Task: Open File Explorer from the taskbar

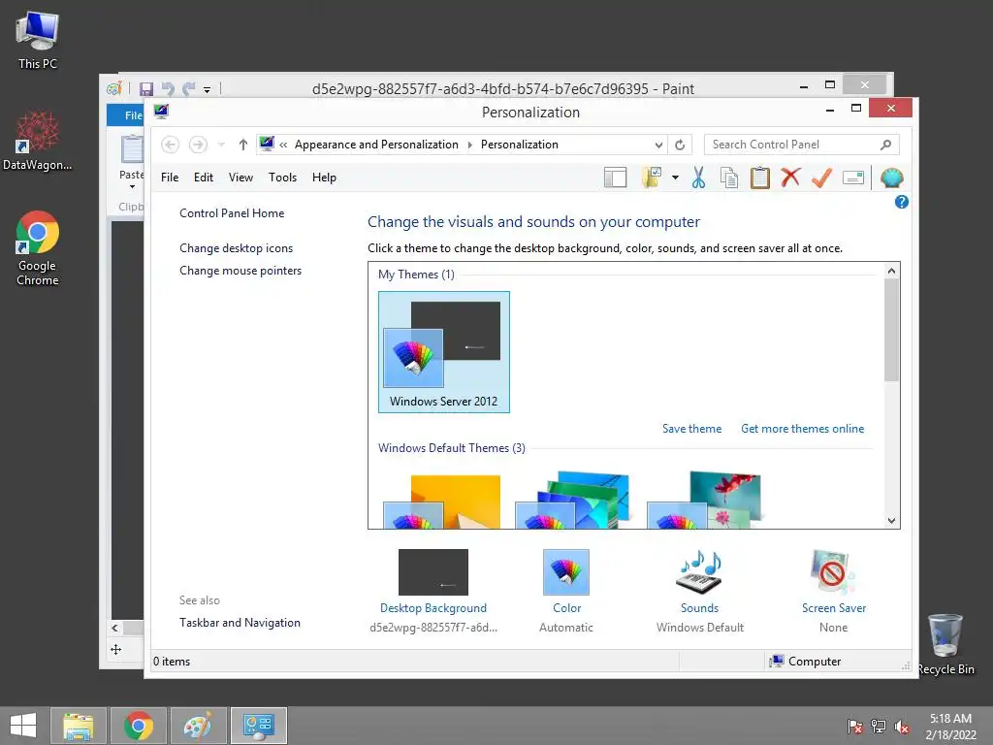Action: point(79,726)
